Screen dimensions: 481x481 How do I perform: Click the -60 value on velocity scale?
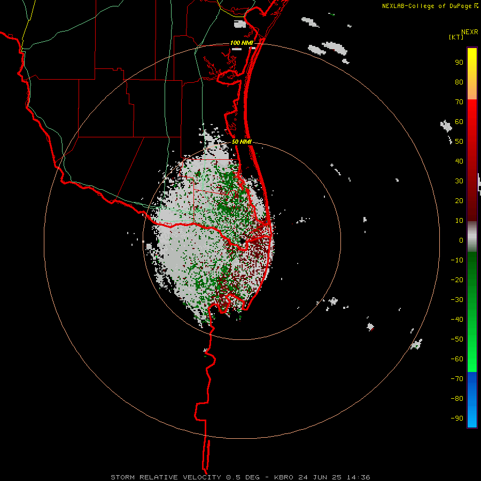click(x=457, y=359)
